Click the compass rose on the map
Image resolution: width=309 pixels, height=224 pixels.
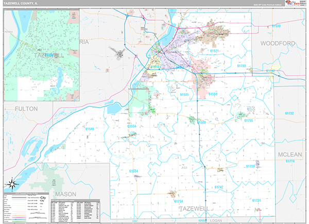click(12, 184)
